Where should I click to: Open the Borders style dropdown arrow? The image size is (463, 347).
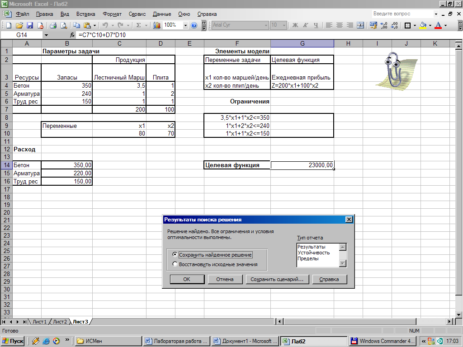point(415,25)
